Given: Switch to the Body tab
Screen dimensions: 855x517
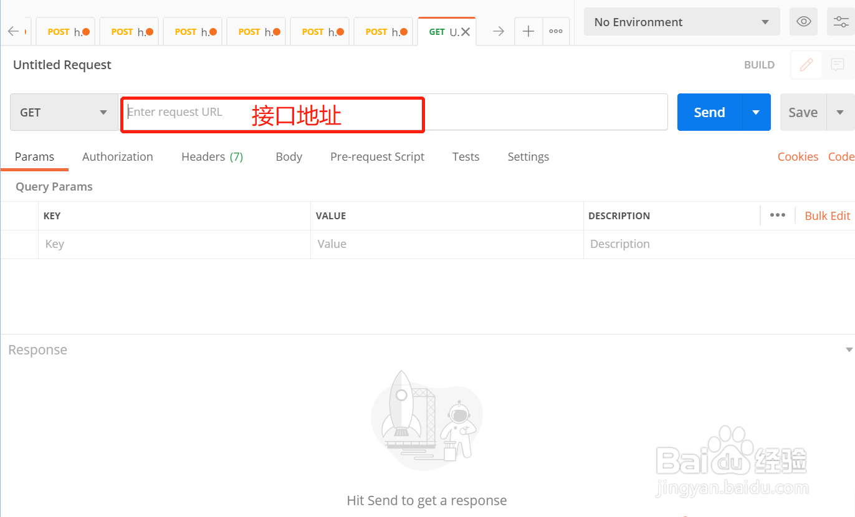Looking at the screenshot, I should 289,157.
